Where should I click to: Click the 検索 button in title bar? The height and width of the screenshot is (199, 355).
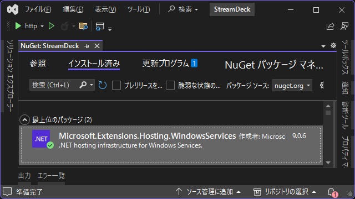point(183,9)
